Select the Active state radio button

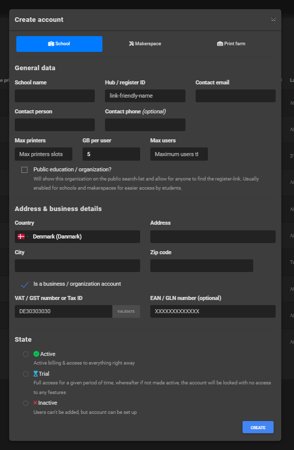pyautogui.click(x=25, y=354)
